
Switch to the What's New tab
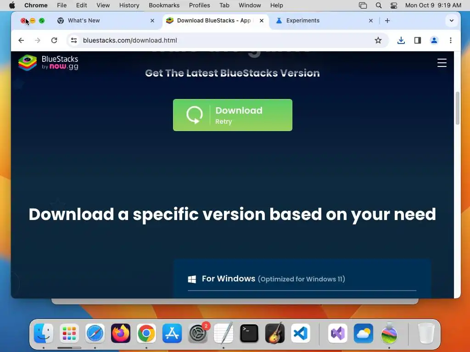click(106, 21)
